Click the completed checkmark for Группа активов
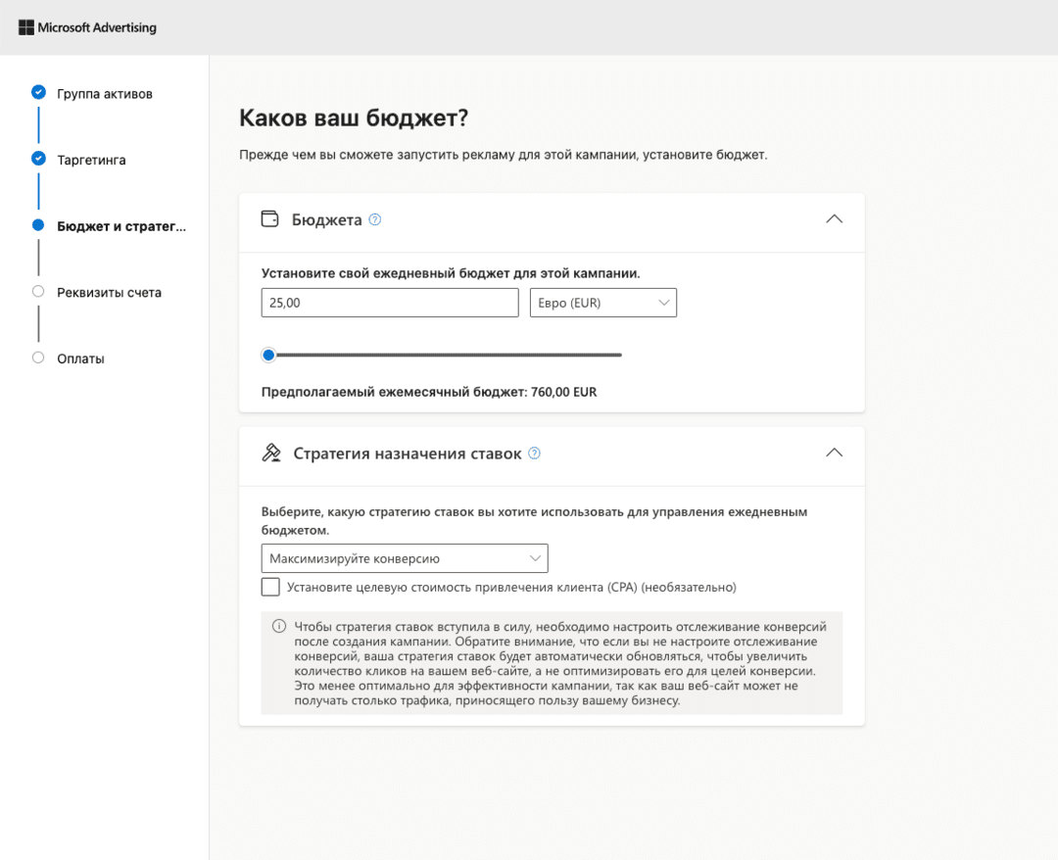1058x860 pixels. coord(37,92)
